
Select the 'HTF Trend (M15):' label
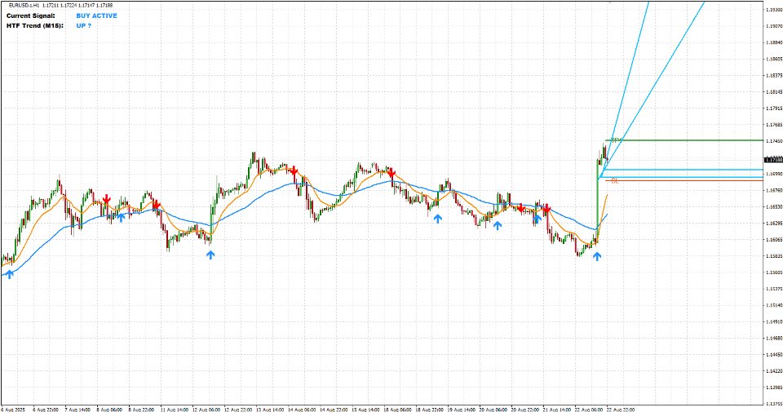[35, 25]
